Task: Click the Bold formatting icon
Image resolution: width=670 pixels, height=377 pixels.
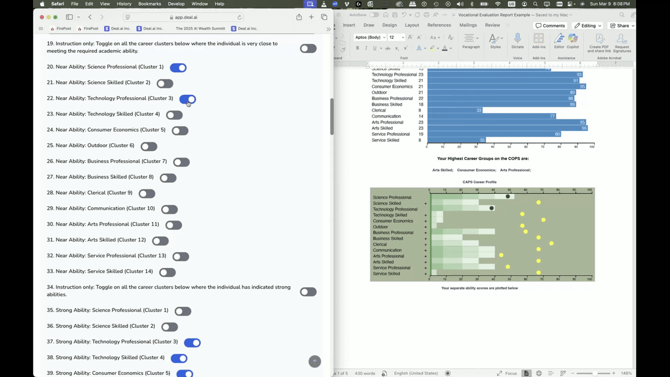Action: pyautogui.click(x=358, y=48)
